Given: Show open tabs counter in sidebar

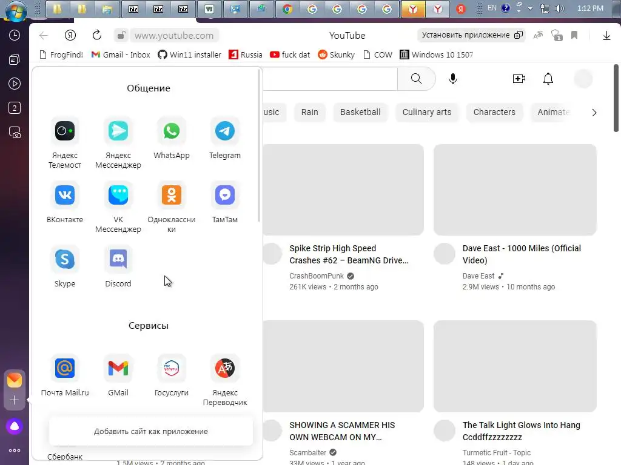Looking at the screenshot, I should pyautogui.click(x=15, y=108).
